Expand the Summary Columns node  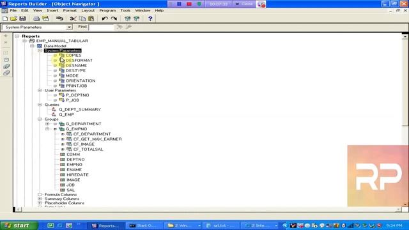coord(40,199)
